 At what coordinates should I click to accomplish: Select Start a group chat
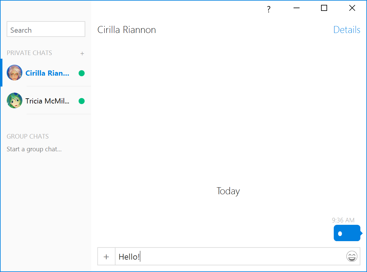tap(34, 149)
